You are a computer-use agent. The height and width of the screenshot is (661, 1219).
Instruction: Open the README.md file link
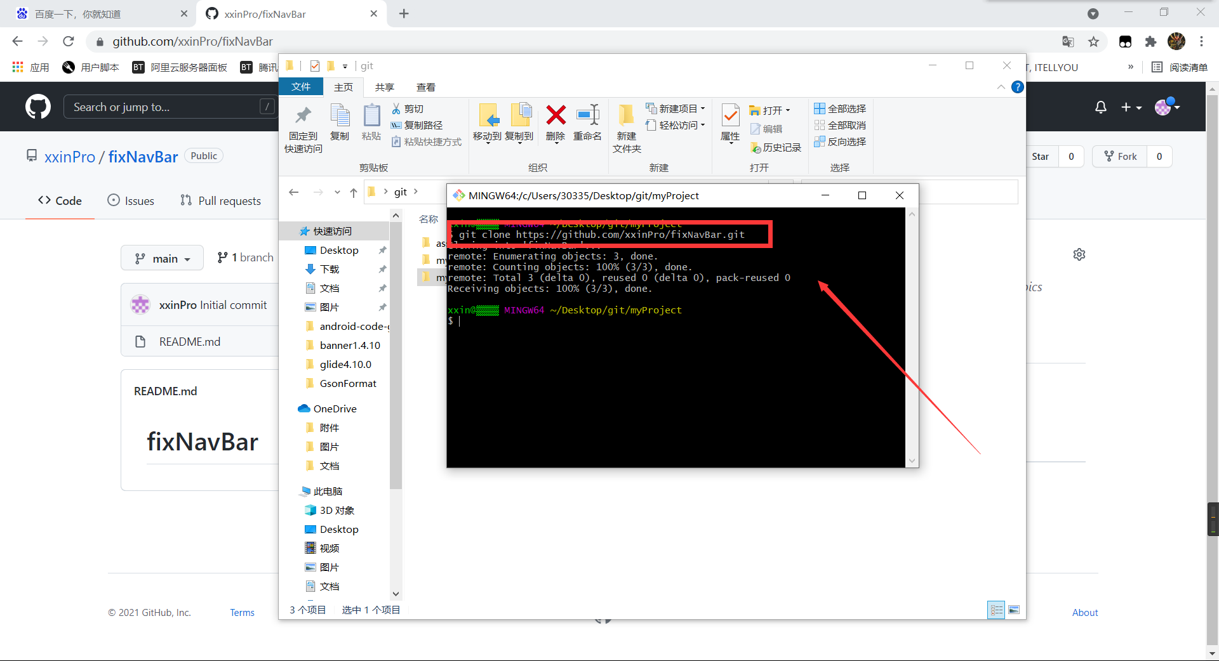click(x=190, y=341)
